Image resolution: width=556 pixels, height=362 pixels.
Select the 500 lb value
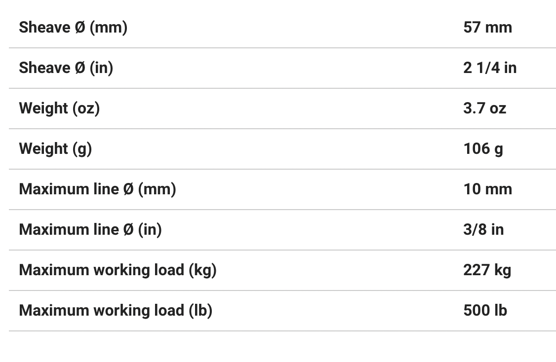pos(485,310)
